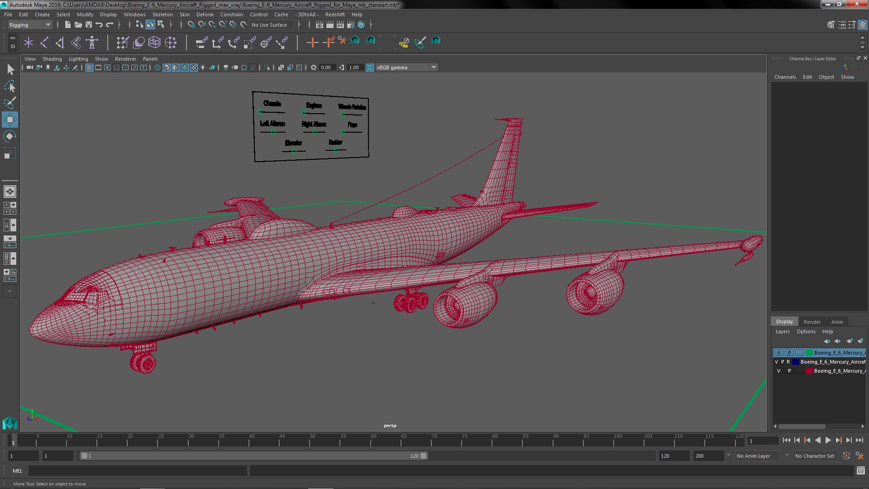Open the Redshift menu

pos(335,14)
